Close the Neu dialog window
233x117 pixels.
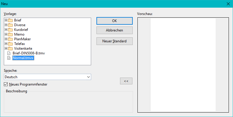coord(228,4)
